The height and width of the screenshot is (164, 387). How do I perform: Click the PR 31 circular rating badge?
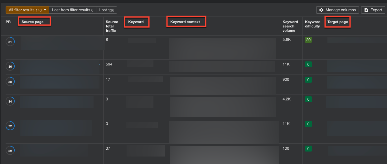[10, 42]
